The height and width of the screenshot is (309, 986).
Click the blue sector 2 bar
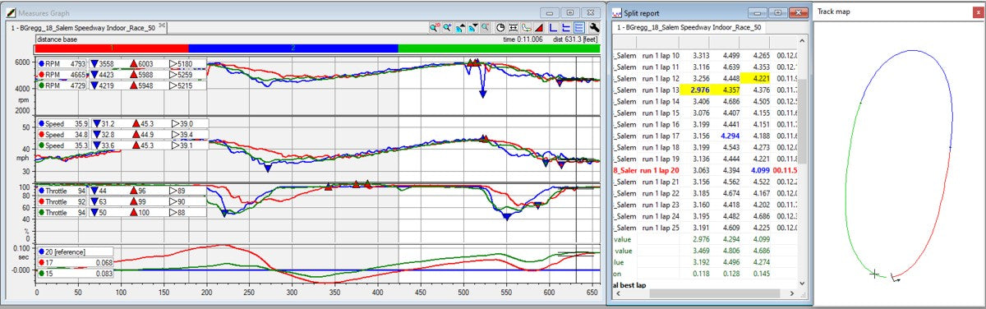point(293,48)
